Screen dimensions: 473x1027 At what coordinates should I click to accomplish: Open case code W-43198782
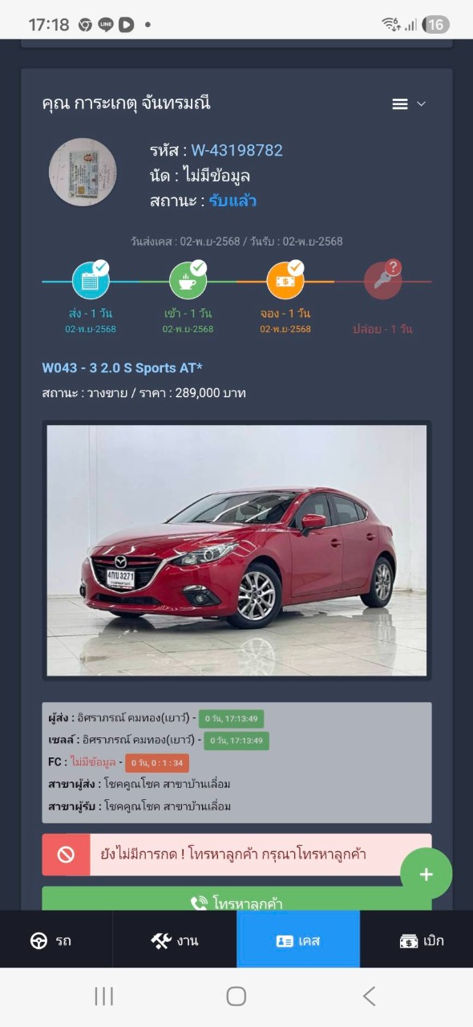coord(236,151)
